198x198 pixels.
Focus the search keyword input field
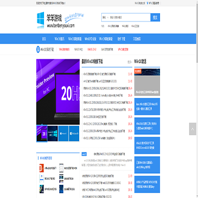(x=129, y=18)
